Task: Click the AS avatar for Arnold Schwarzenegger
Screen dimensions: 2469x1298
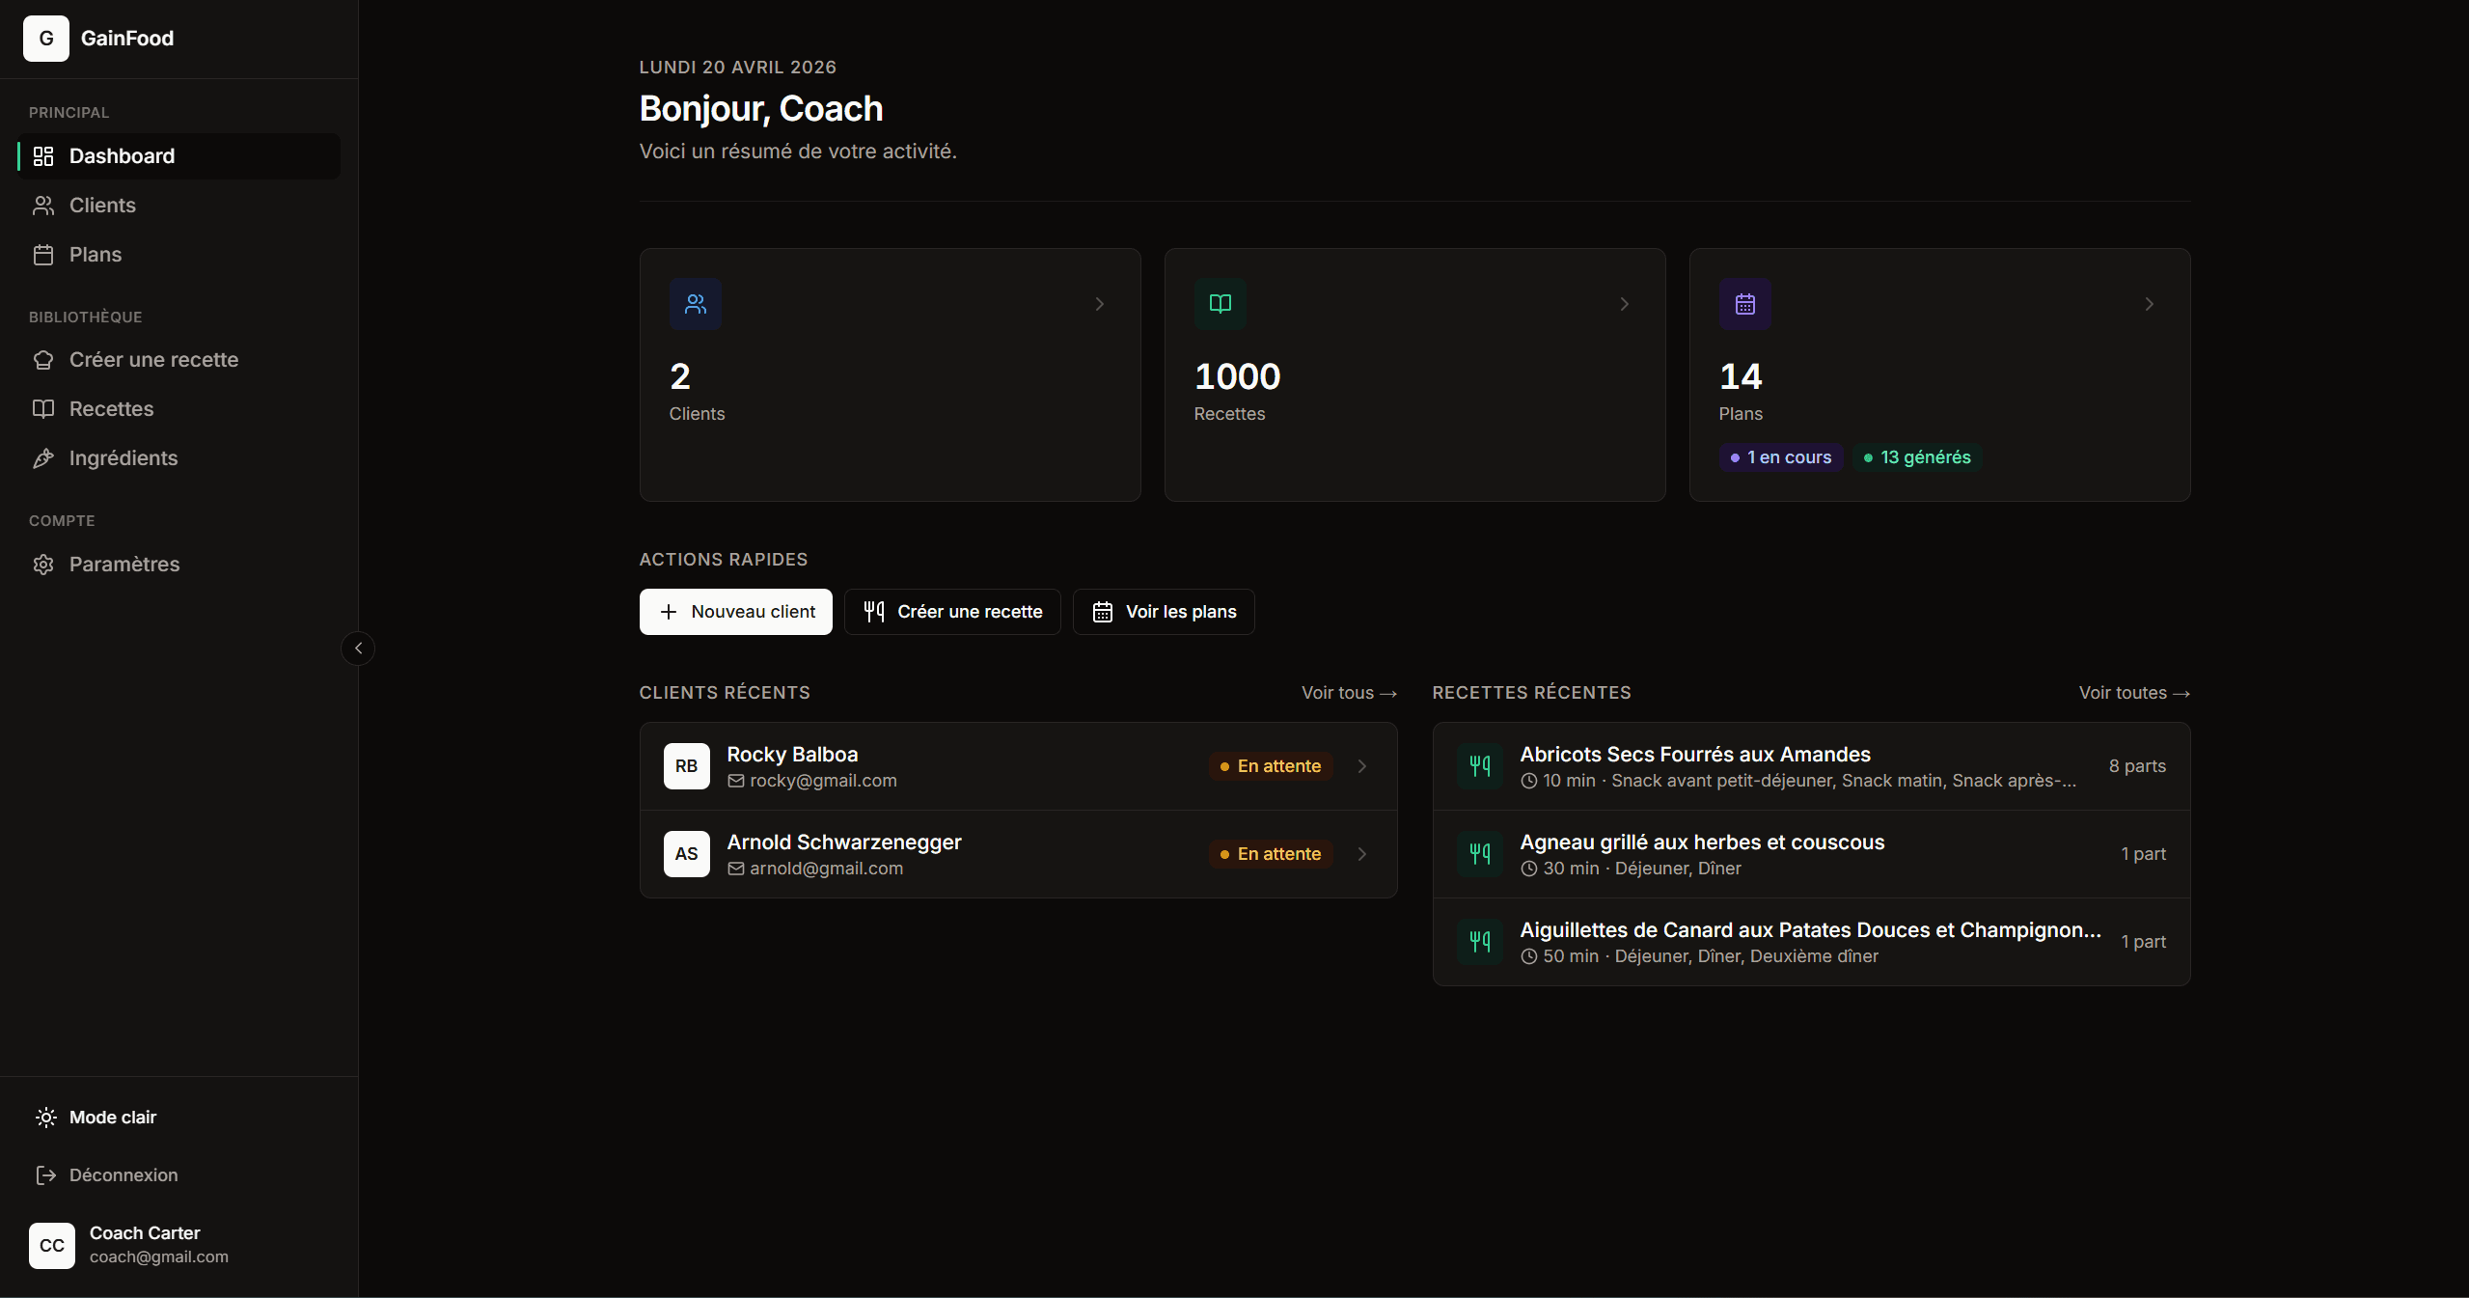Action: click(x=687, y=854)
